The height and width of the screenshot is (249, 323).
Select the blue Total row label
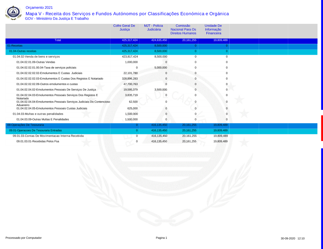(x=58, y=41)
